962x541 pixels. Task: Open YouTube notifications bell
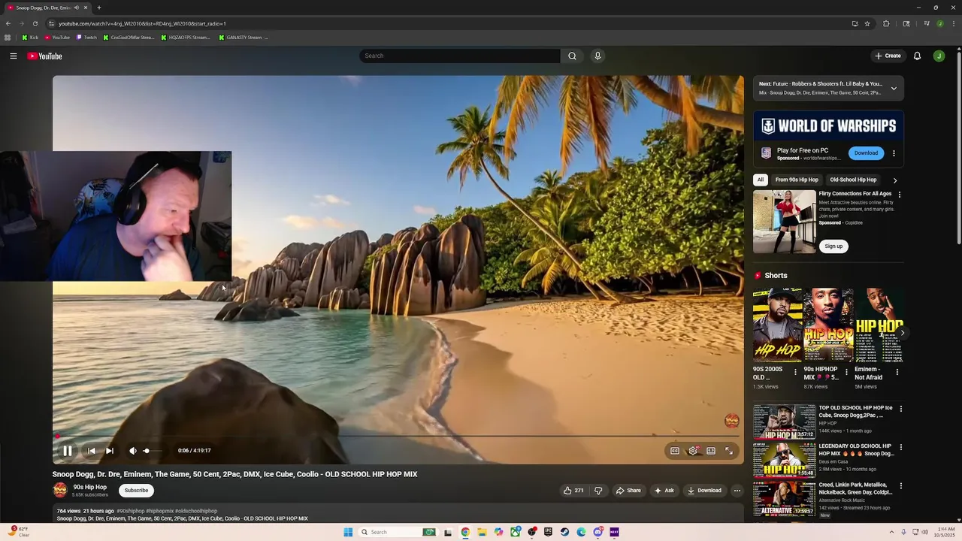pyautogui.click(x=917, y=56)
